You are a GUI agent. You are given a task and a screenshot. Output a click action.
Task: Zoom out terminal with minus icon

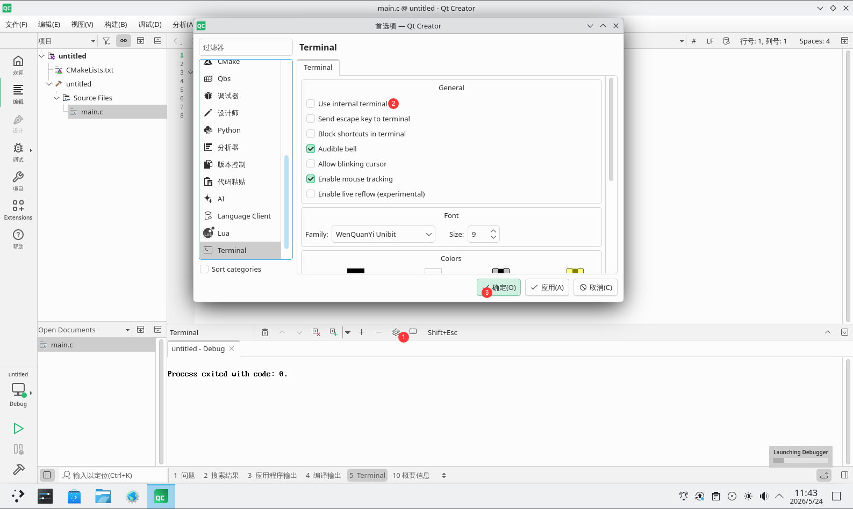[x=379, y=332]
